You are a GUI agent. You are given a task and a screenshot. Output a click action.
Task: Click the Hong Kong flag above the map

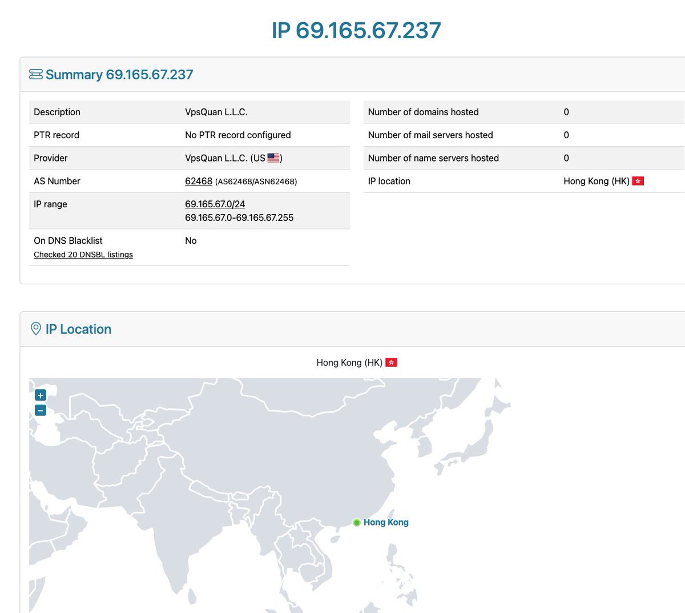391,362
